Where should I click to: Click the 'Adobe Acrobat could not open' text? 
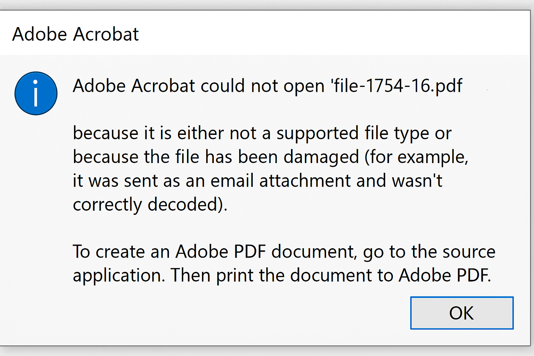(199, 86)
